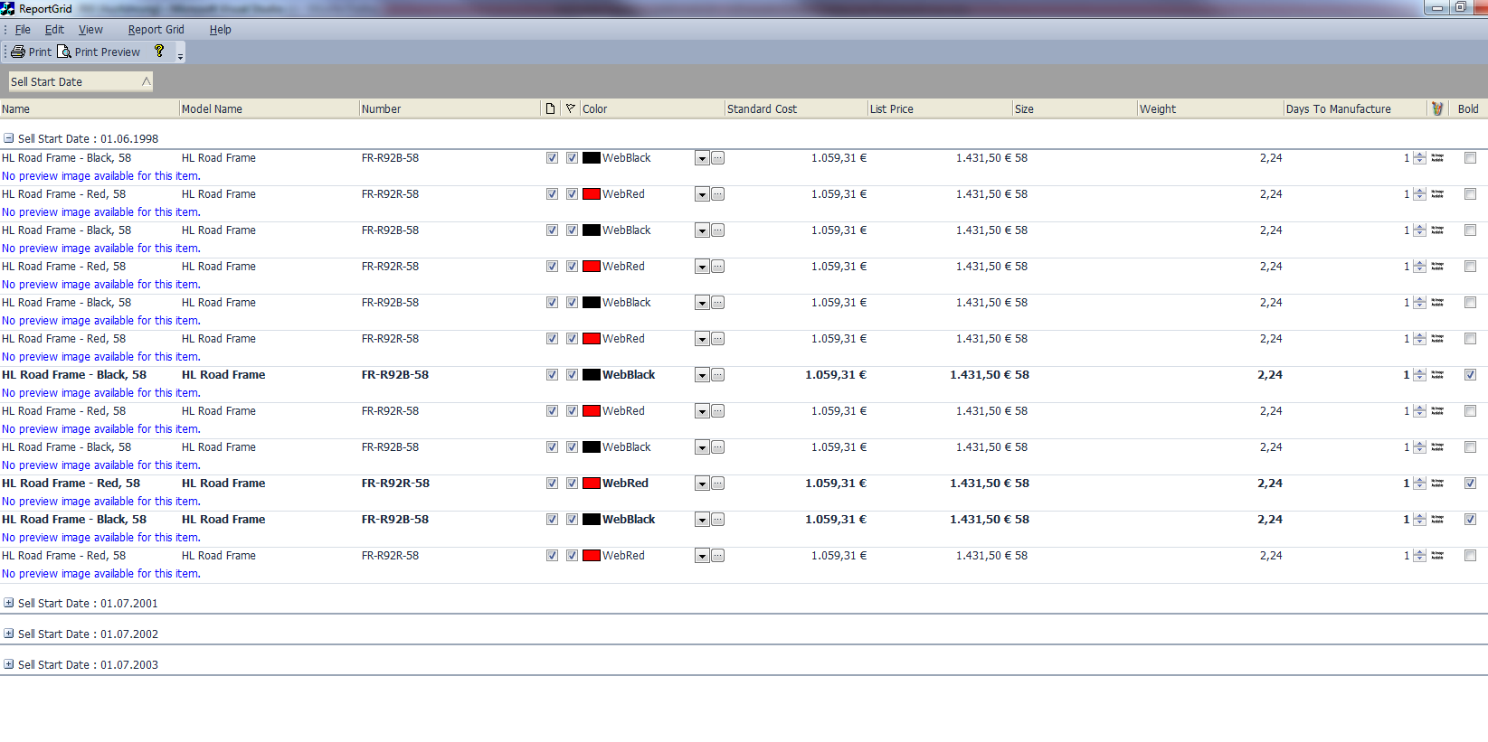Click barcode-style icon in last bold WebBlack row

coord(1437,520)
